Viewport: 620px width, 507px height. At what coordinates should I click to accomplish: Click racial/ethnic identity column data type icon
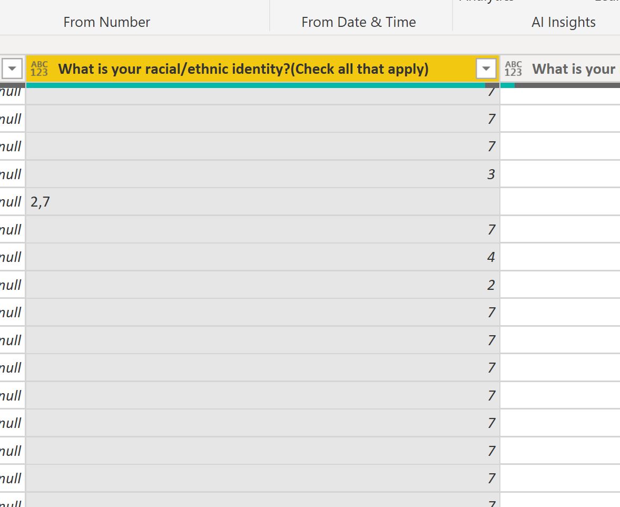[39, 69]
